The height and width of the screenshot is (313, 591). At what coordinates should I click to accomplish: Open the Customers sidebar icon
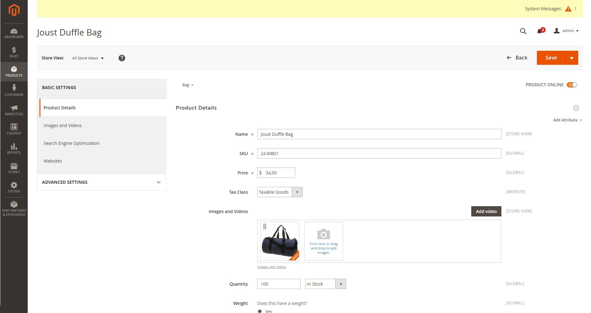(x=14, y=91)
